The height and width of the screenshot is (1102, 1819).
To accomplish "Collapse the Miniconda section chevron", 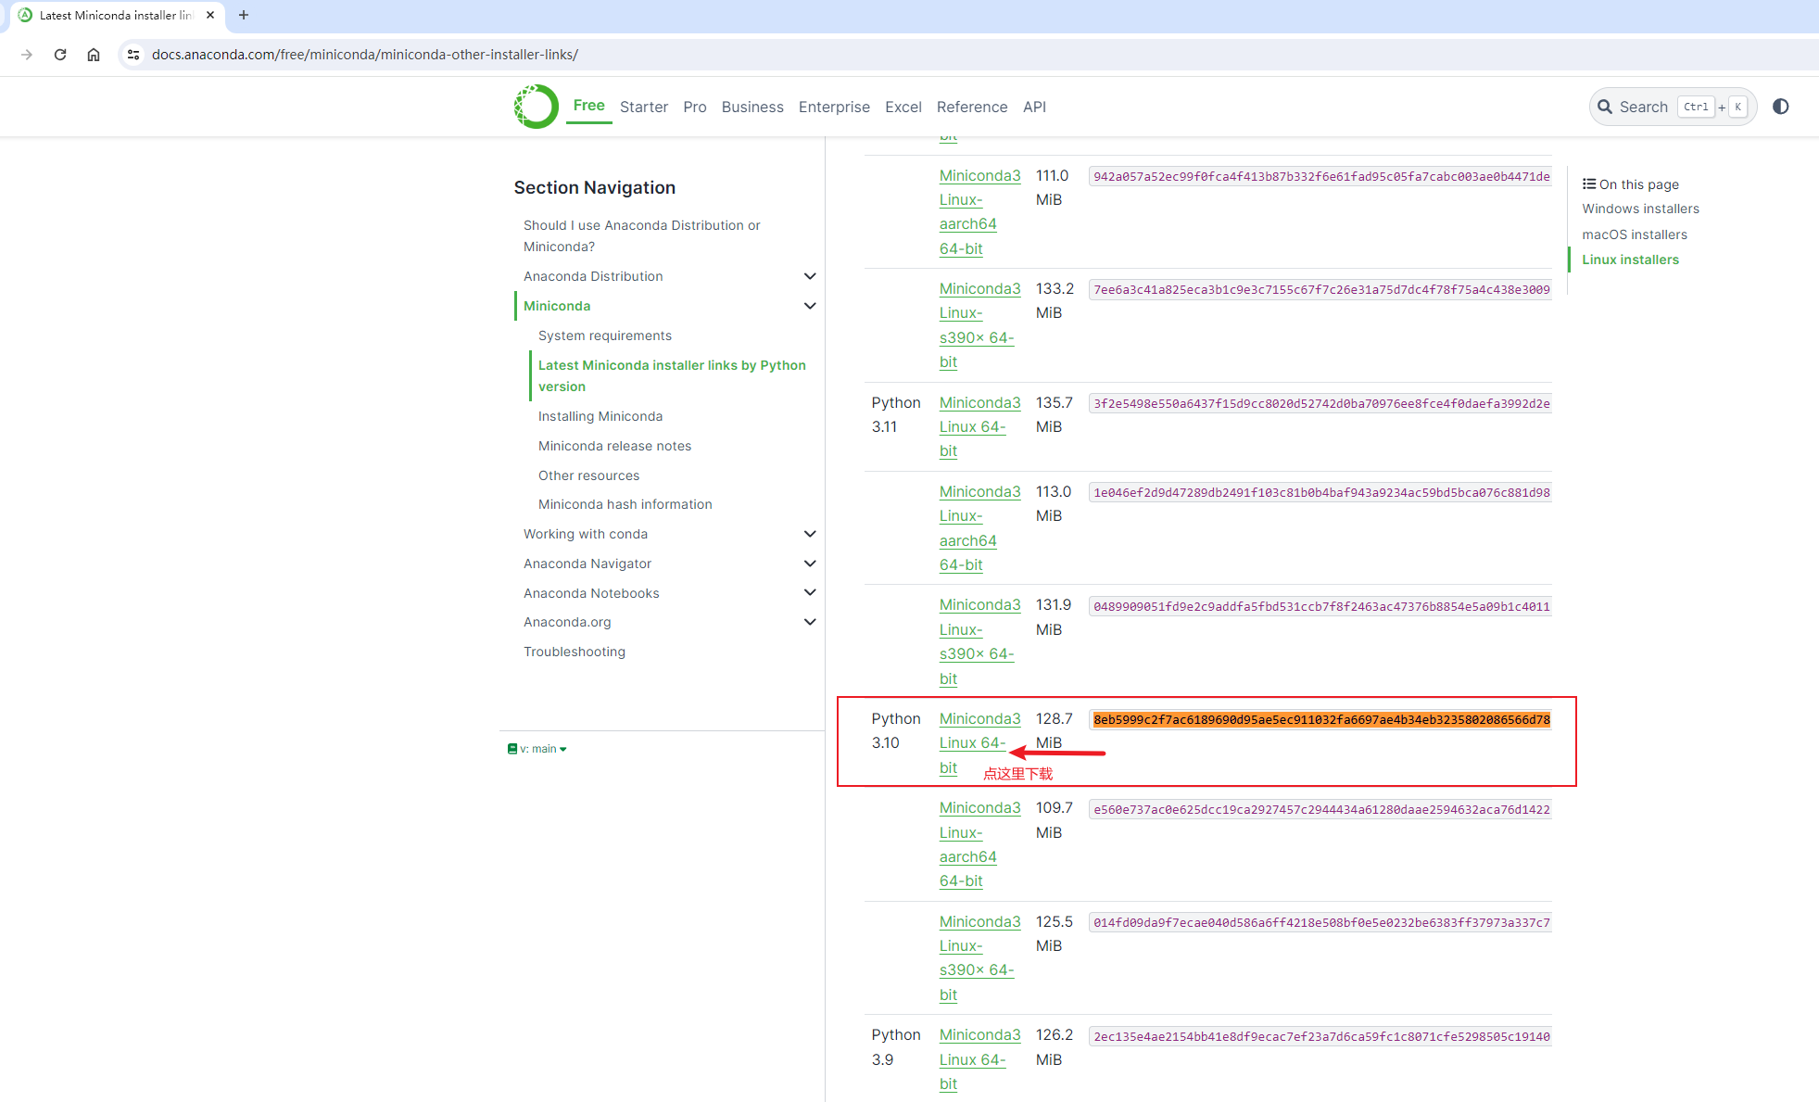I will pyautogui.click(x=810, y=306).
